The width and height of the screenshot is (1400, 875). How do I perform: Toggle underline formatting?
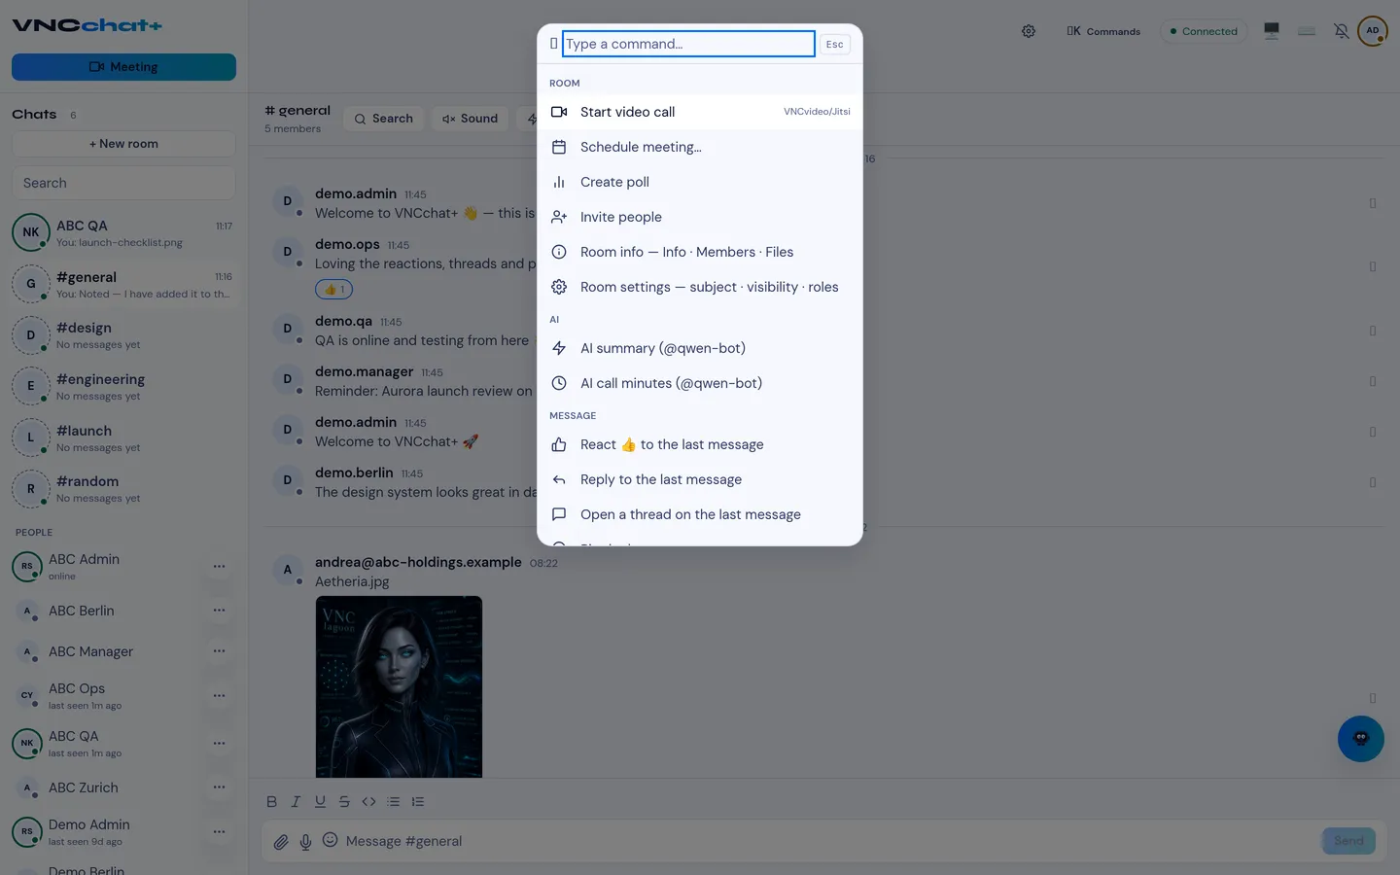tap(320, 802)
